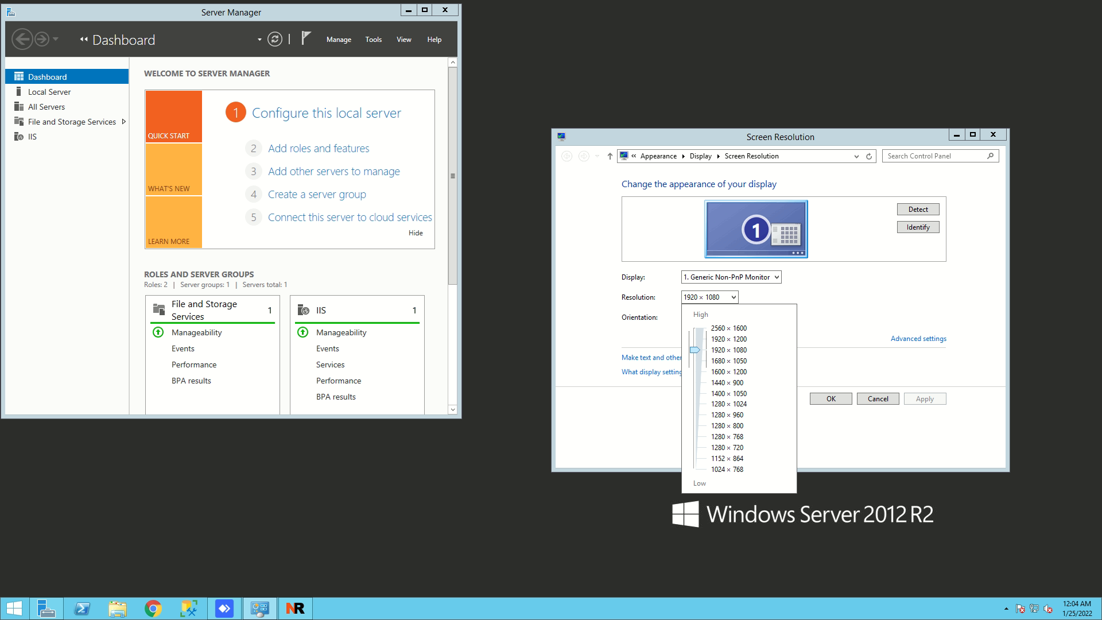Screen dimensions: 1102x620
Task: Click the Identify button
Action: [x=918, y=227]
